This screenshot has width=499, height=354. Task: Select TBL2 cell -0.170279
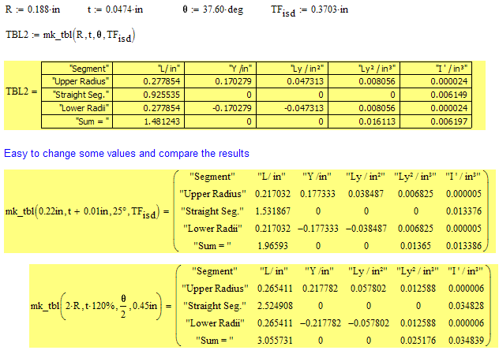(x=220, y=108)
